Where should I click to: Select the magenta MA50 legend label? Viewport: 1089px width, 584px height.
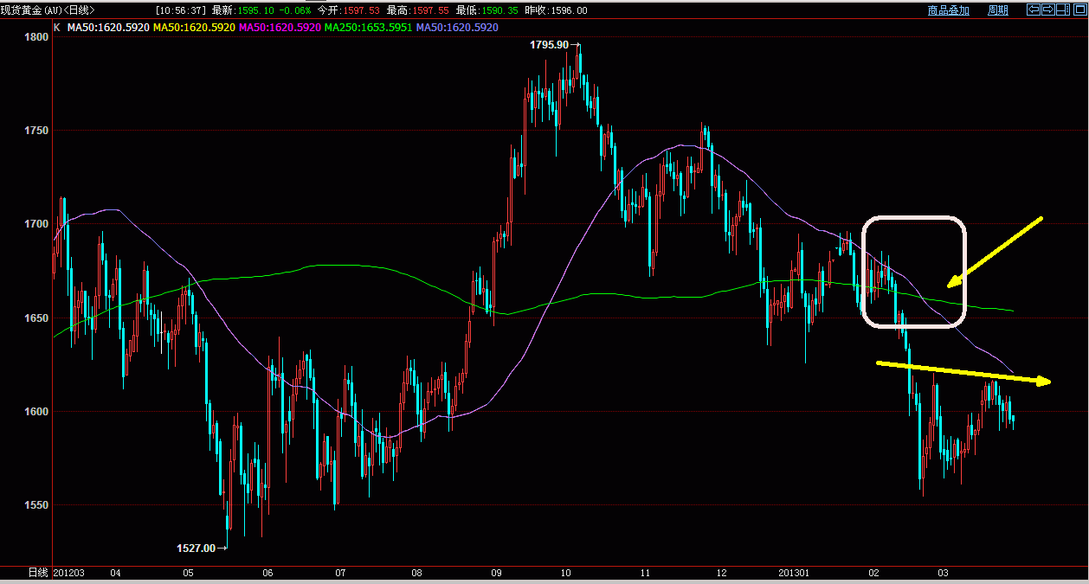click(280, 28)
